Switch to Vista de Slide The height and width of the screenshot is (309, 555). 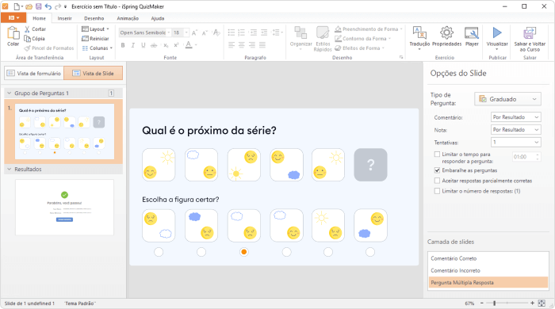(93, 73)
